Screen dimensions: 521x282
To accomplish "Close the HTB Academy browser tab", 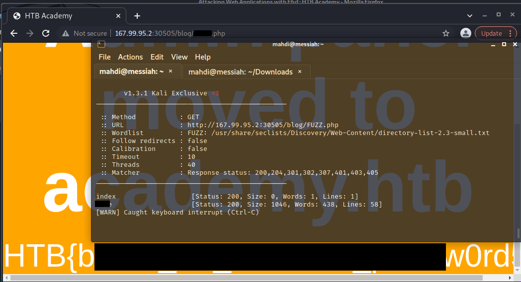I will [118, 16].
